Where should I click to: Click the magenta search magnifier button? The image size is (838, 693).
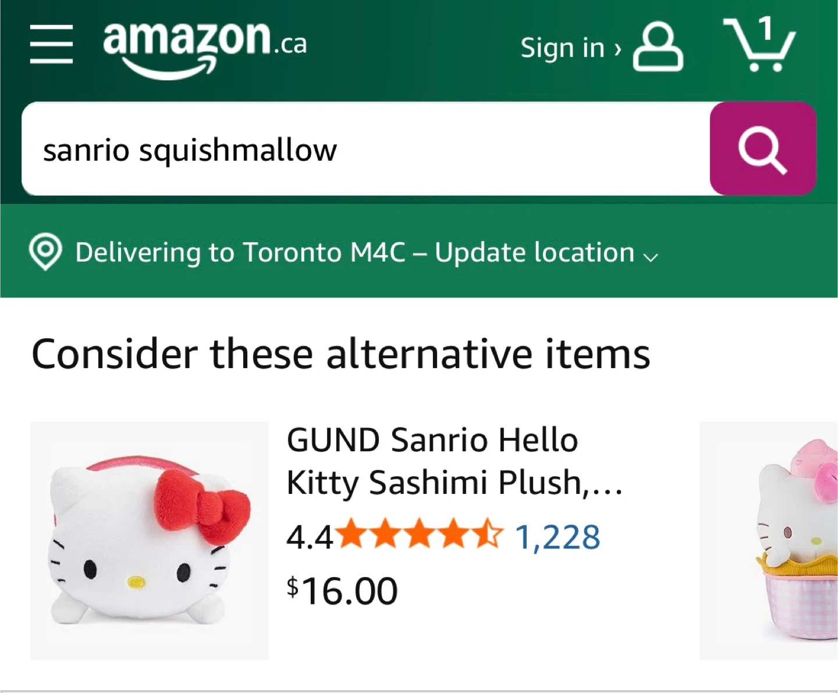coord(763,148)
